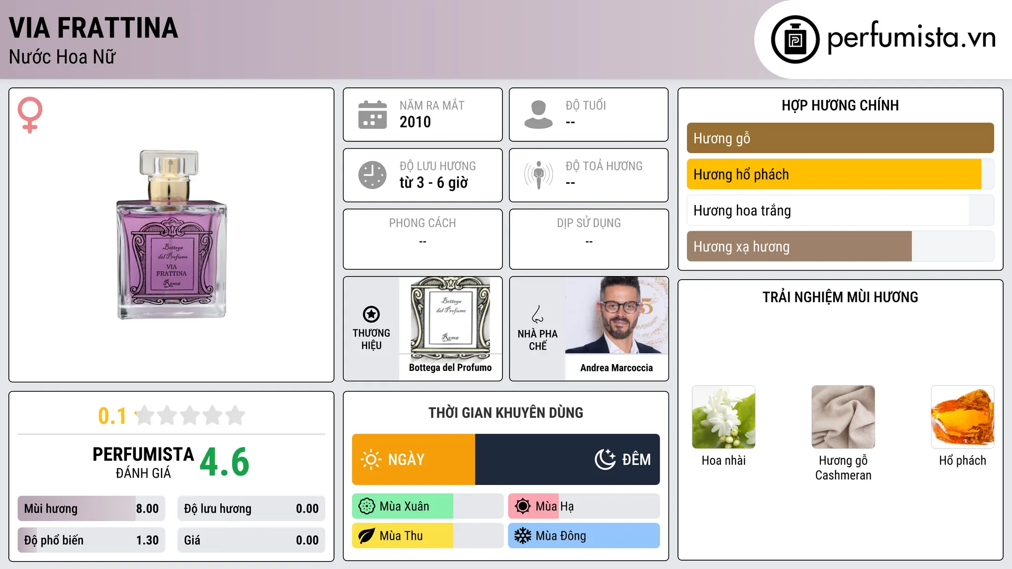Click the Mùi hương 8.00 score bar
1012x569 pixels.
click(91, 509)
